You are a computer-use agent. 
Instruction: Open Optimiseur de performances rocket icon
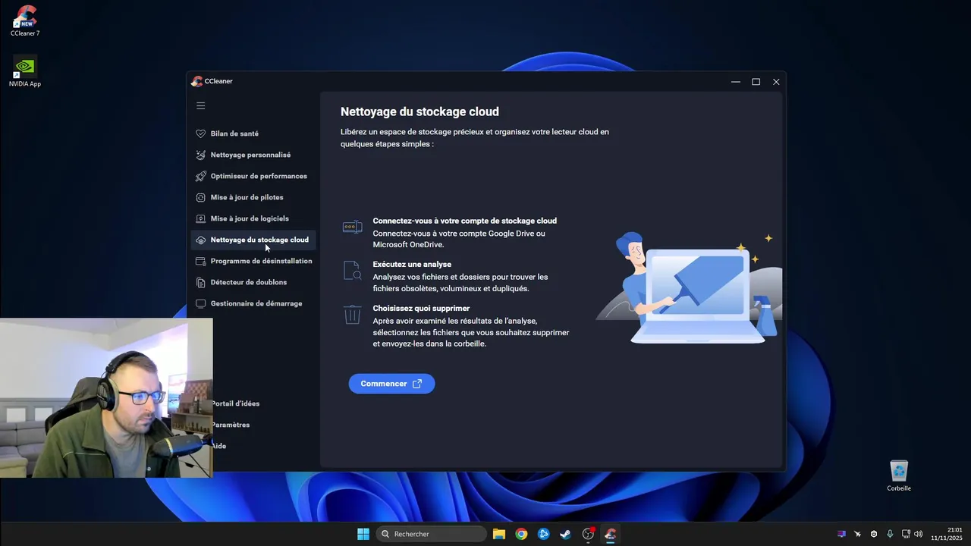(200, 176)
